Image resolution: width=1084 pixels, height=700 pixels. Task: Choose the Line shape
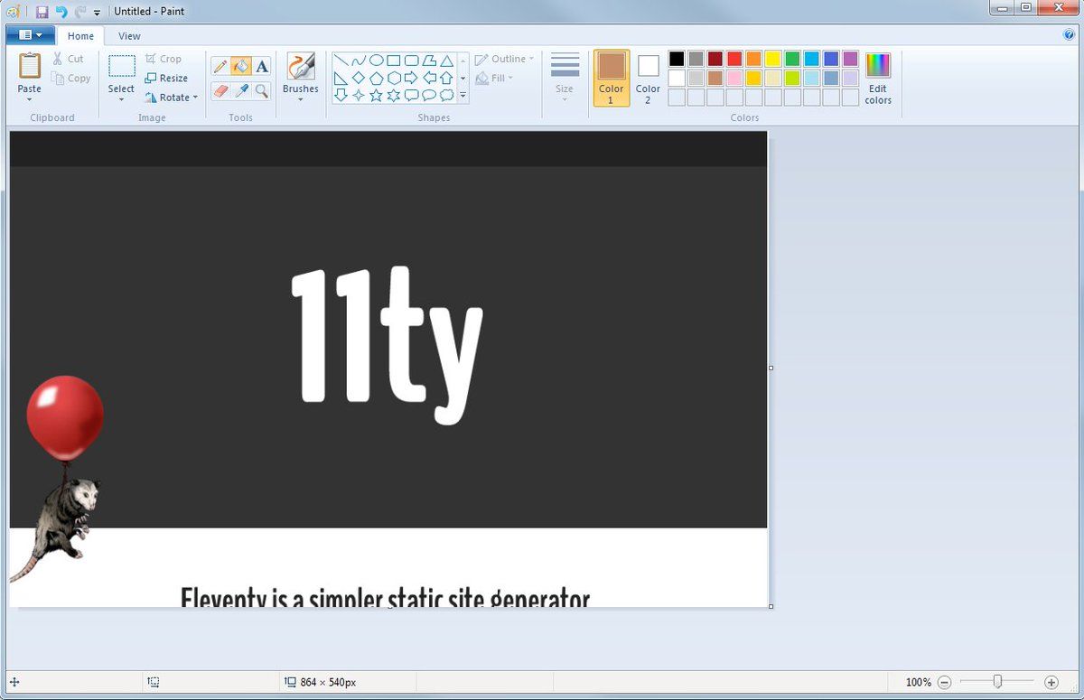341,61
